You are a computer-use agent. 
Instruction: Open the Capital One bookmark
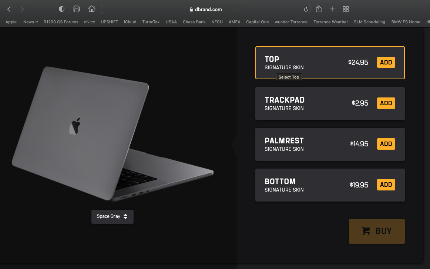pyautogui.click(x=257, y=22)
